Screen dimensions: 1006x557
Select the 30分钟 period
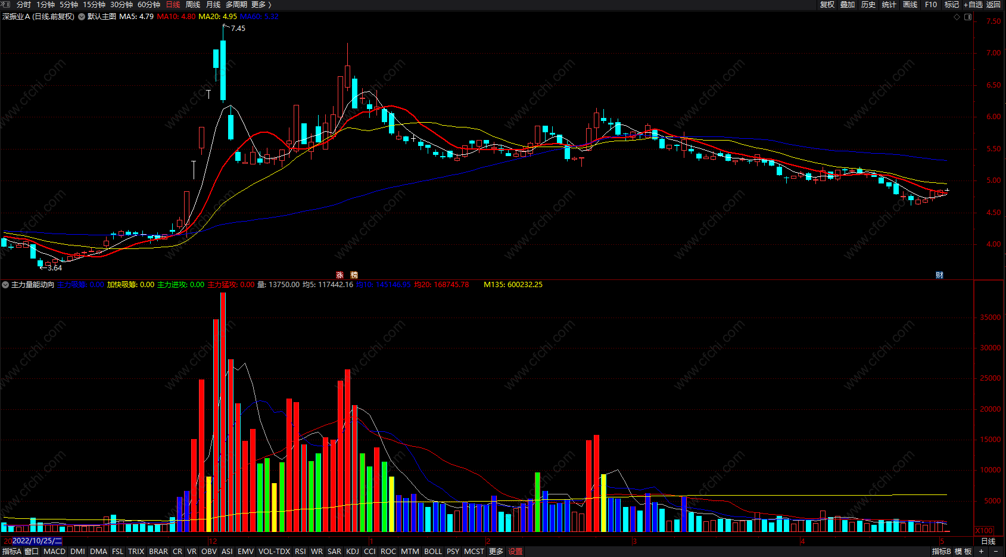[x=122, y=5]
